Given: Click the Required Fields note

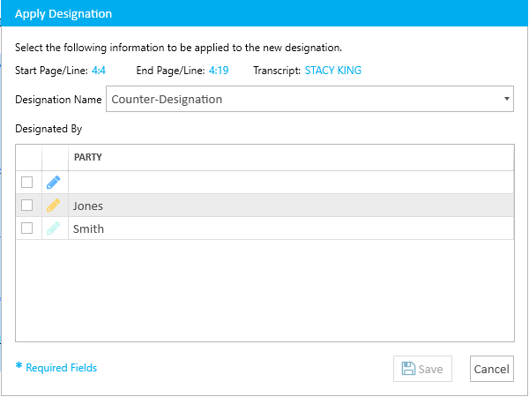Looking at the screenshot, I should click(56, 367).
